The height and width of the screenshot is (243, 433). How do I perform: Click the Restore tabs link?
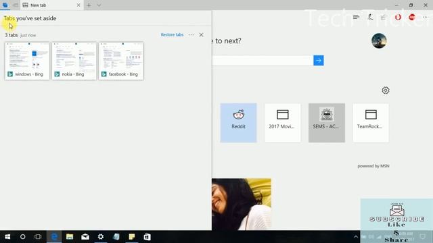(172, 34)
